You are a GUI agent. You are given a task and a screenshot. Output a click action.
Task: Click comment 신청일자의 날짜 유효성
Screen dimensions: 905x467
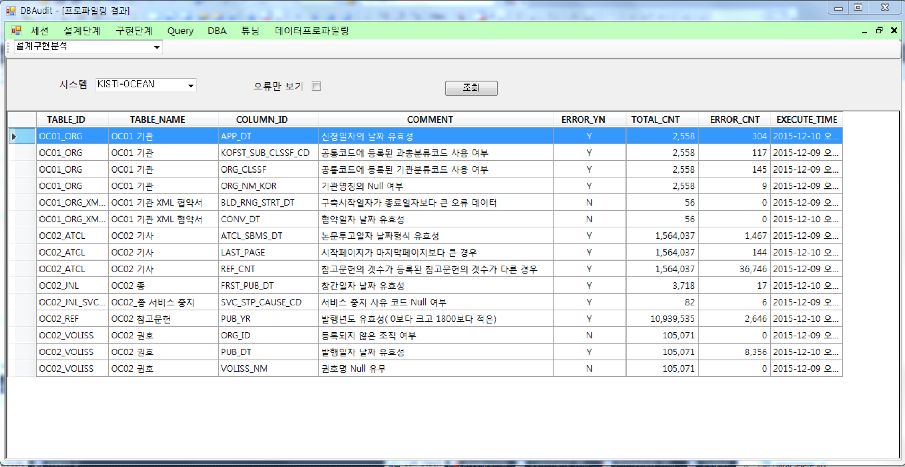[x=436, y=136]
